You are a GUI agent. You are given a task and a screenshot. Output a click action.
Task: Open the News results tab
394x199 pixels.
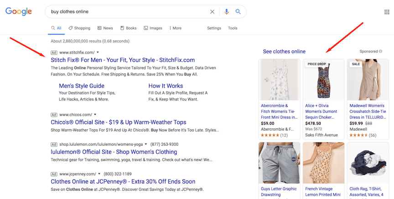coord(104,28)
